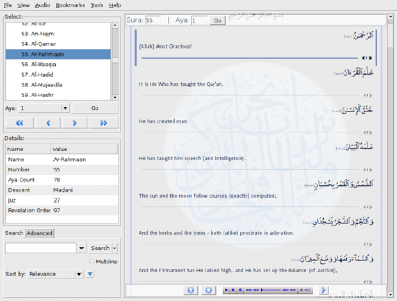Expand the Sort by Relevance dropdown
The width and height of the screenshot is (397, 301).
point(79,274)
